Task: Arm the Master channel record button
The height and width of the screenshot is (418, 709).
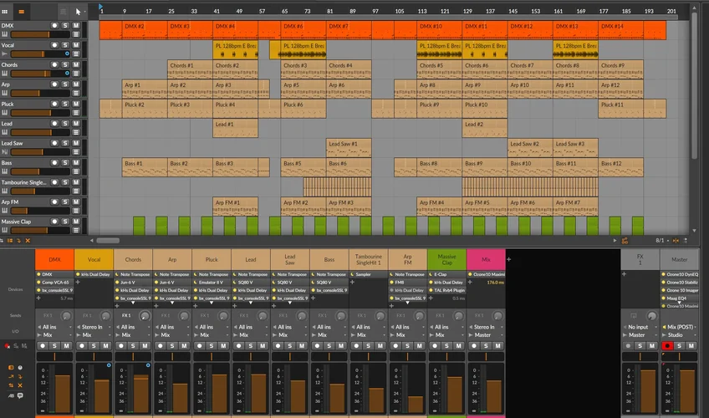Action: pos(666,345)
